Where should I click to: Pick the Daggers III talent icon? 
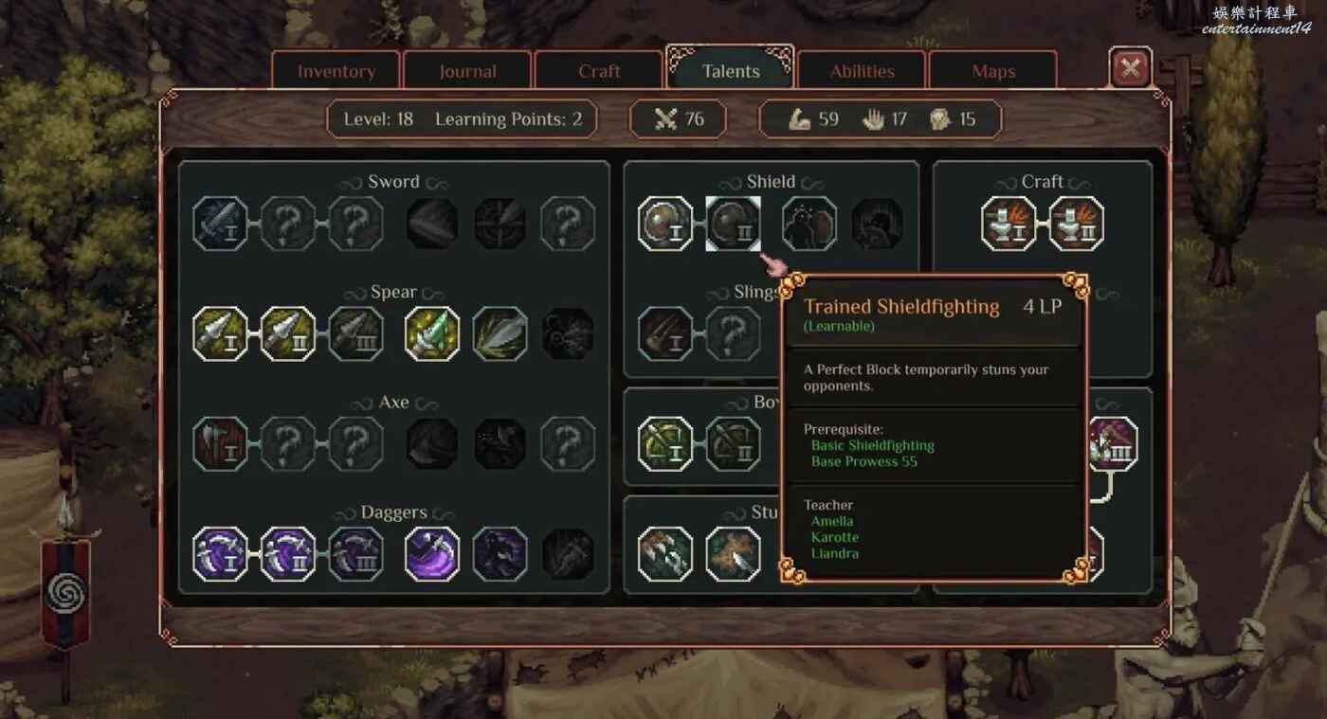point(356,554)
